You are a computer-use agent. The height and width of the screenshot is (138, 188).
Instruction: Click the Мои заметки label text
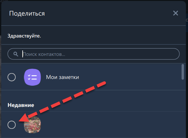pyautogui.click(x=63, y=77)
